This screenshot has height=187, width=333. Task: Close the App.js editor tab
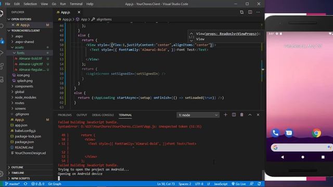[79, 12]
